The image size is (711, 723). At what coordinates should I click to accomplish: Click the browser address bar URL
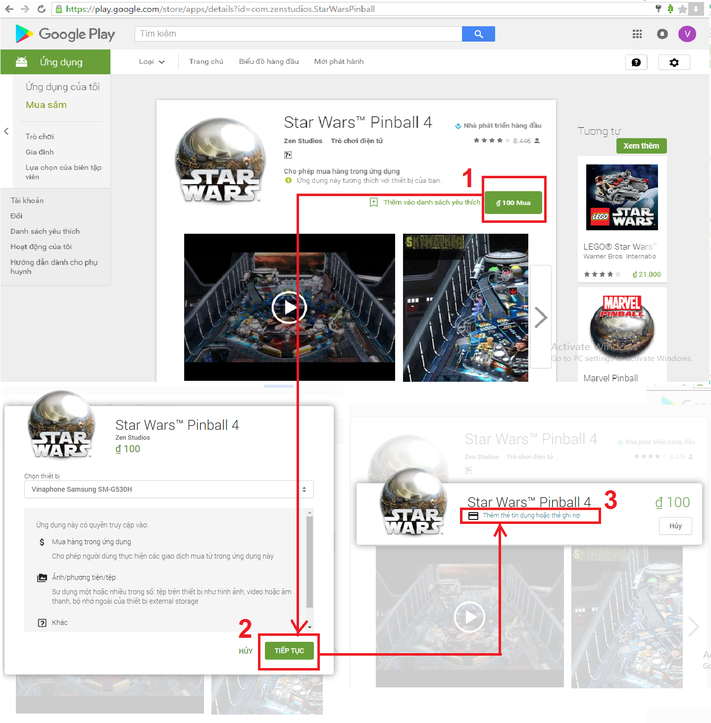click(220, 9)
